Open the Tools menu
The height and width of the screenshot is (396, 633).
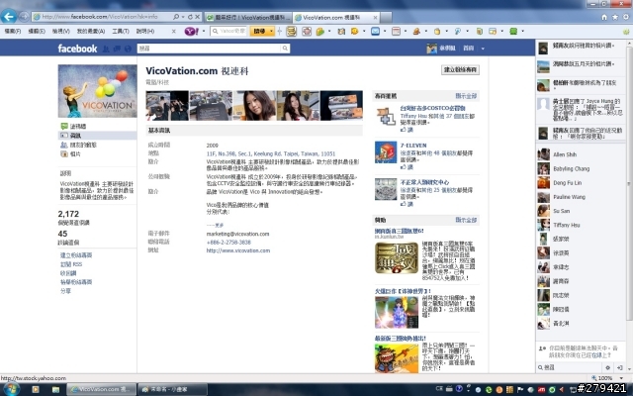(121, 31)
